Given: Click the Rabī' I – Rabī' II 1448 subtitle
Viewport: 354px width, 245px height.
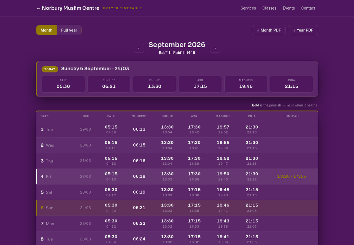Looking at the screenshot, I should coord(177,52).
